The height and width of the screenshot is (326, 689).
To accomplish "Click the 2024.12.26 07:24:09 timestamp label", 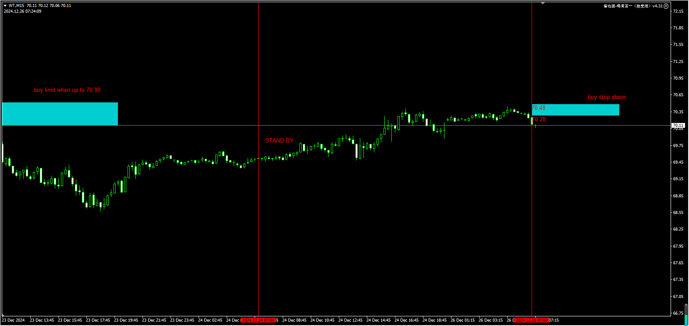I will pos(23,11).
